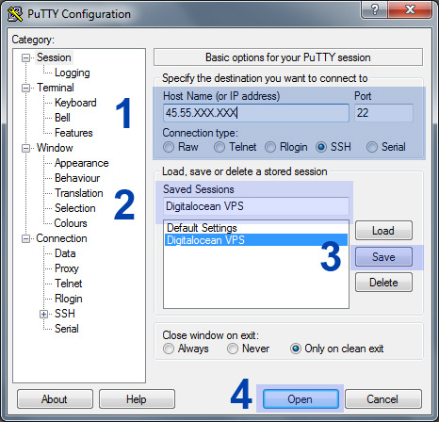Screen dimensions: 439x422
Task: Collapse the Window tree node
Action: pyautogui.click(x=25, y=148)
